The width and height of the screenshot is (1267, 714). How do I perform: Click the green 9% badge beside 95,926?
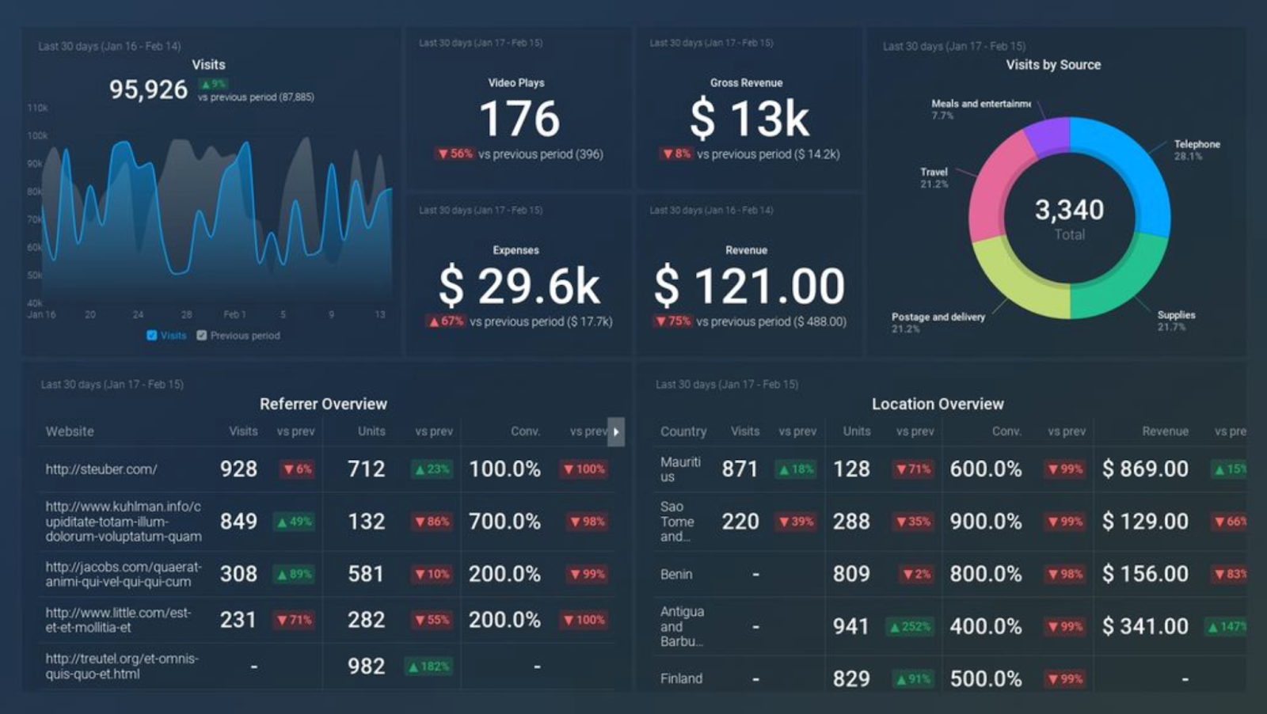213,84
